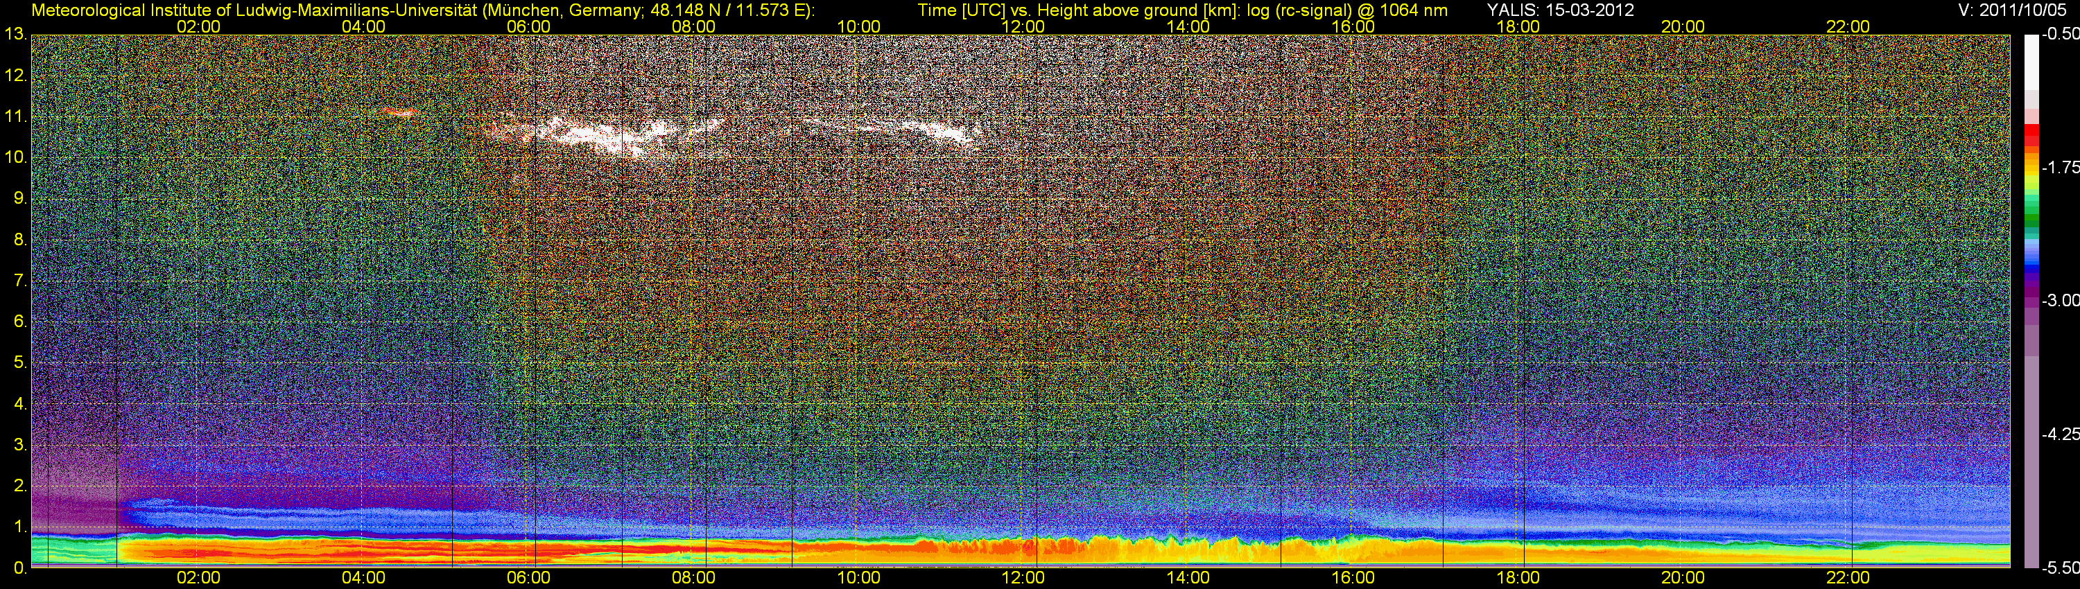Click the 0 km height axis label
2080x589 pixels.
click(20, 568)
